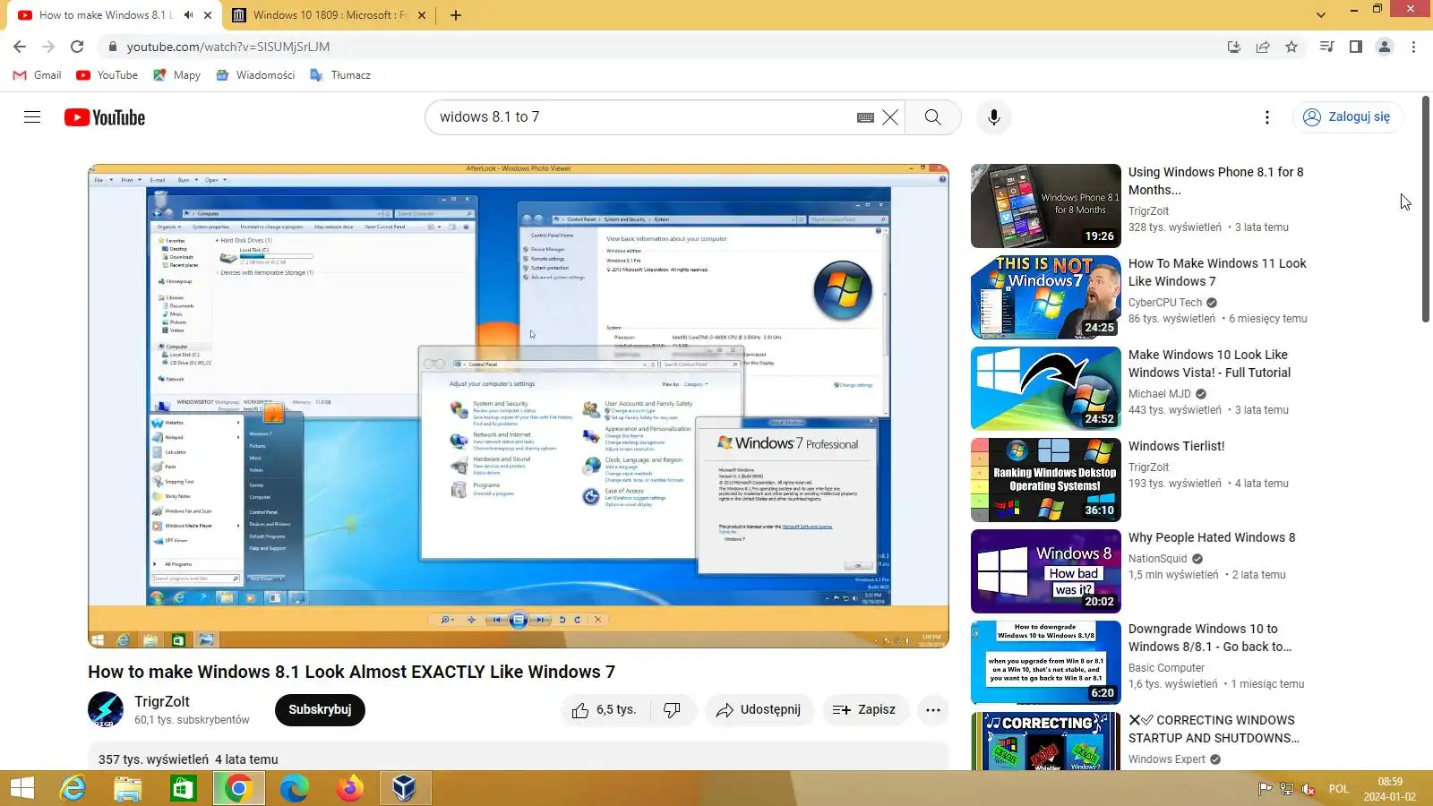Mute the YouTube tab's audio icon

coord(188,15)
